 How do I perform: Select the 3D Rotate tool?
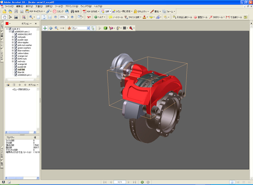45,28
